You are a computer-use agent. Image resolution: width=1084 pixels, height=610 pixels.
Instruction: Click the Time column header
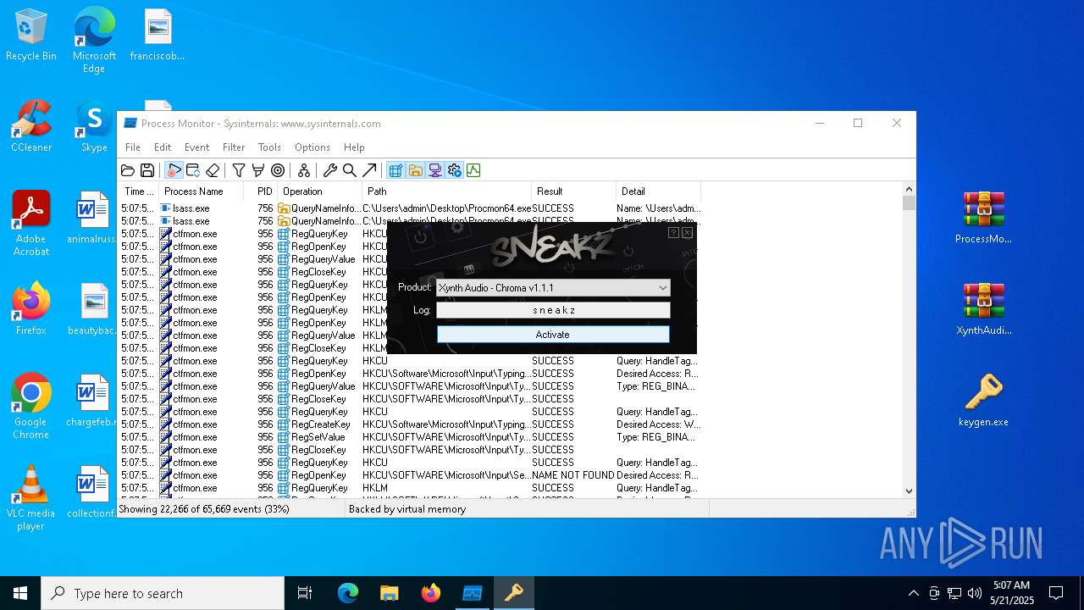138,191
